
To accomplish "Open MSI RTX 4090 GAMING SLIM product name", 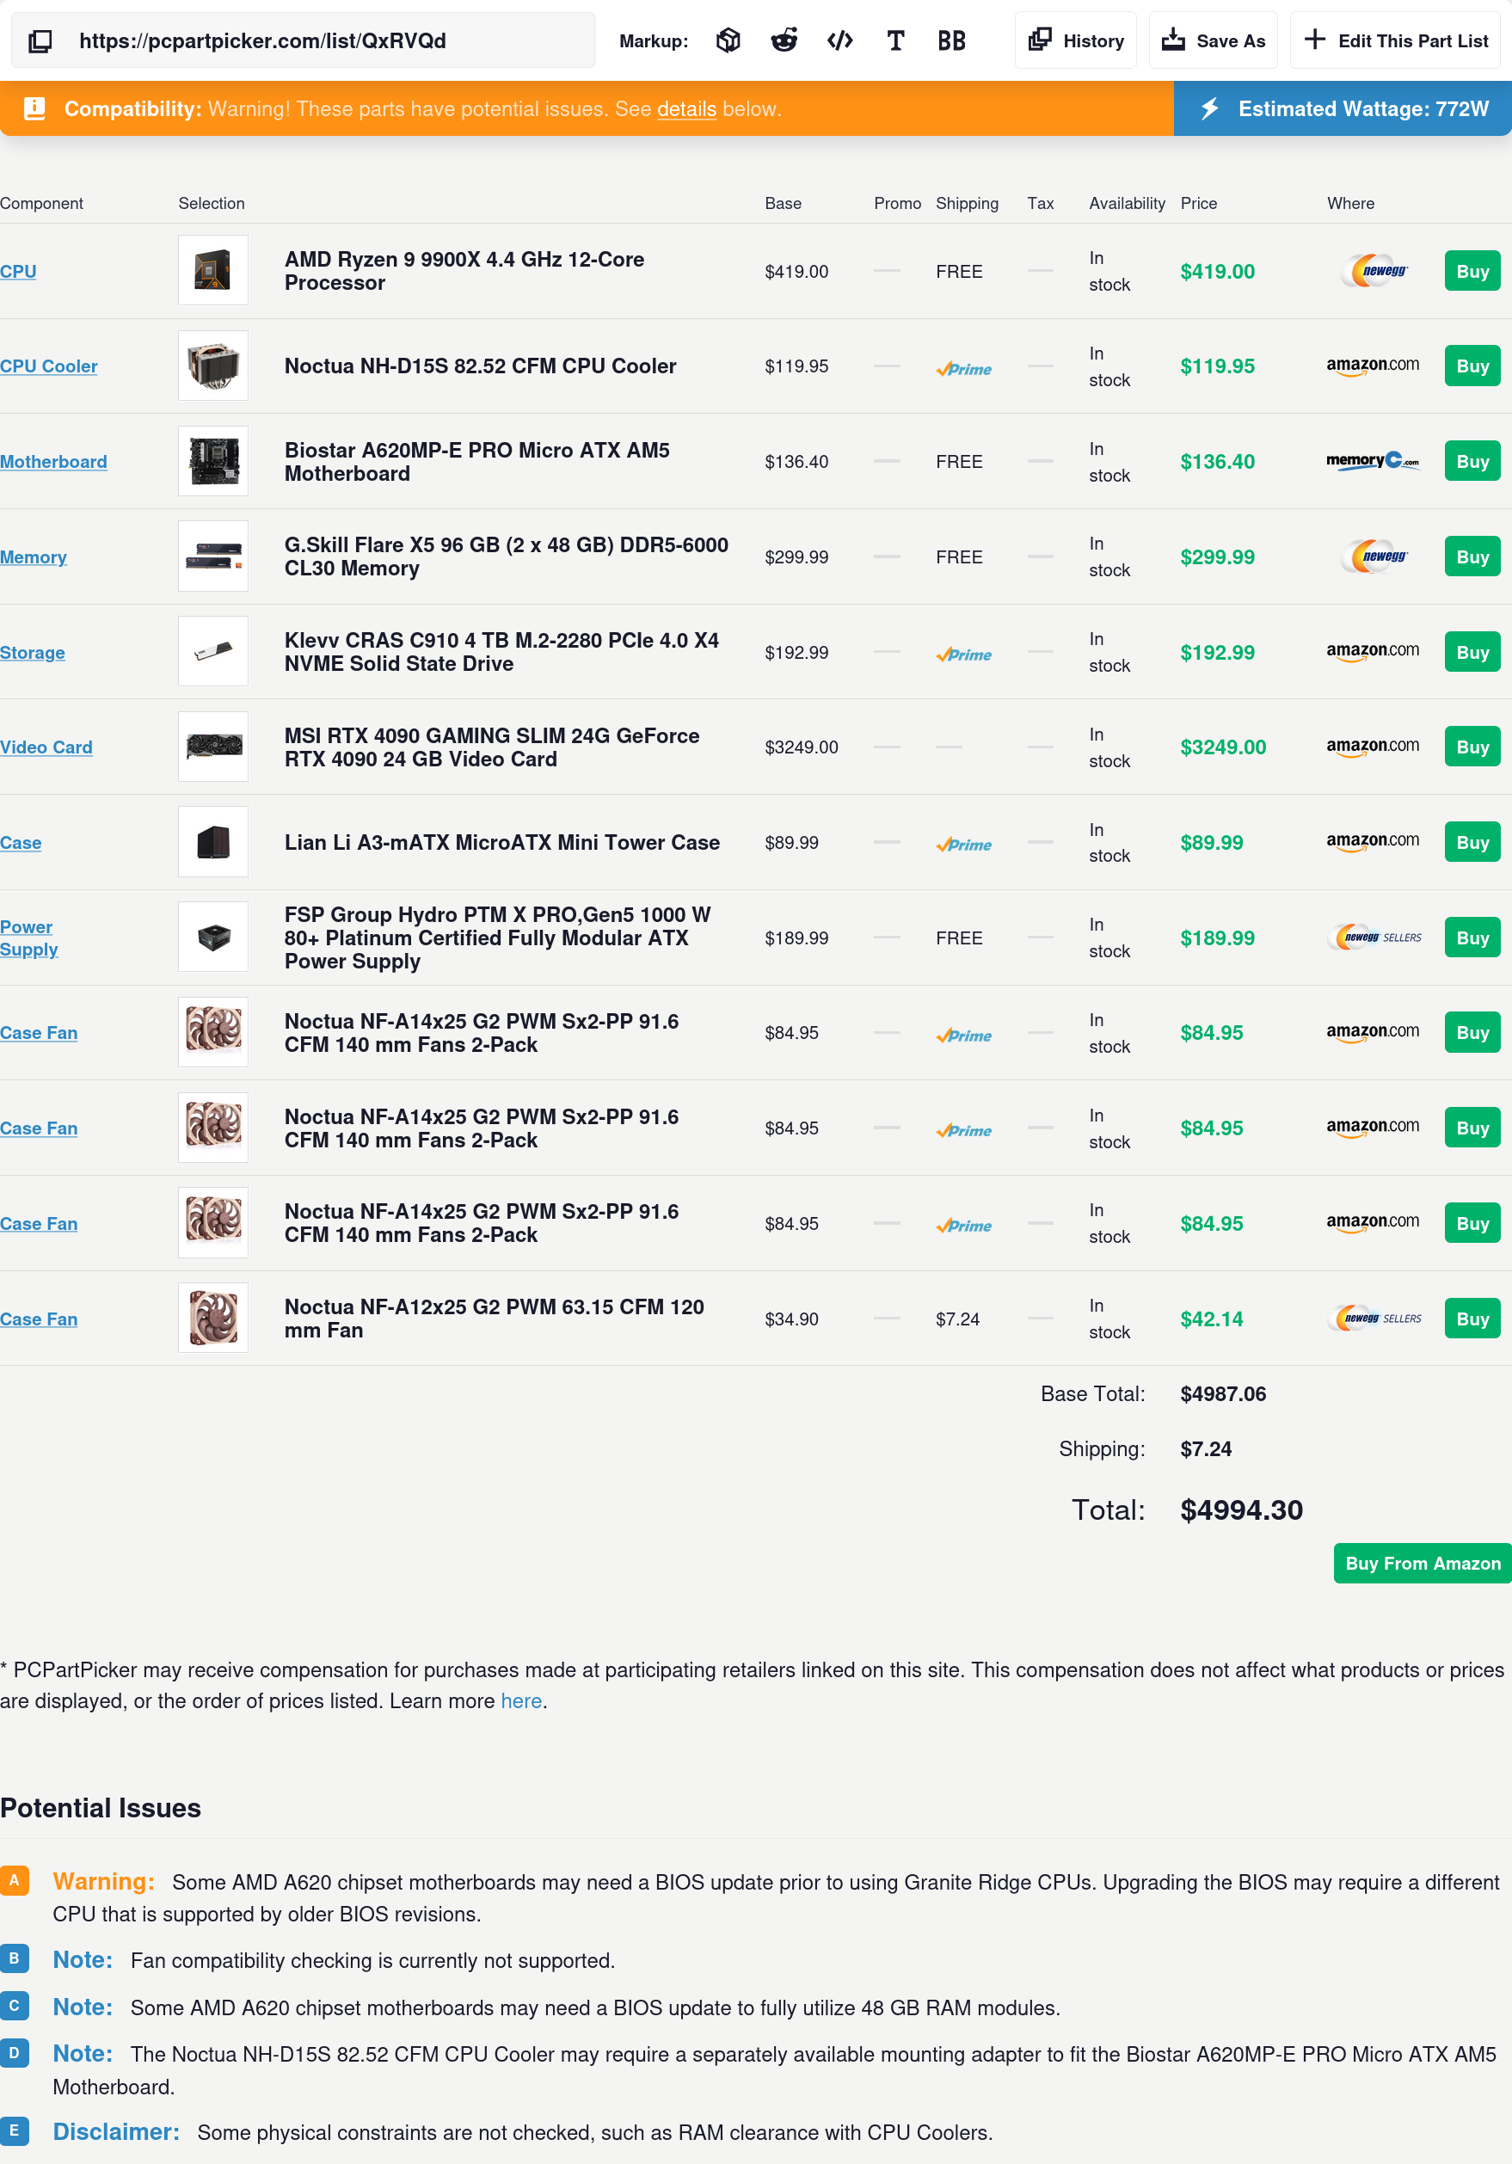I will point(492,747).
